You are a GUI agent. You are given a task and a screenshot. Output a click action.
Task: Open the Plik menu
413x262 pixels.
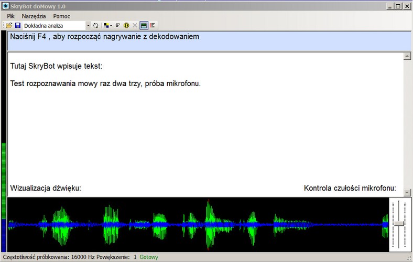tap(11, 16)
